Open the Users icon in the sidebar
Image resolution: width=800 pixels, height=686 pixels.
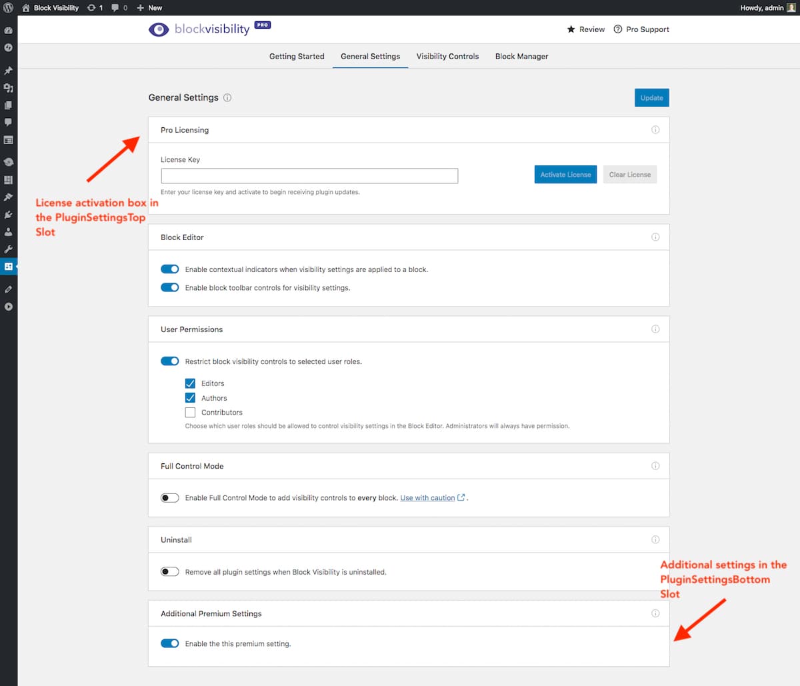coord(8,232)
